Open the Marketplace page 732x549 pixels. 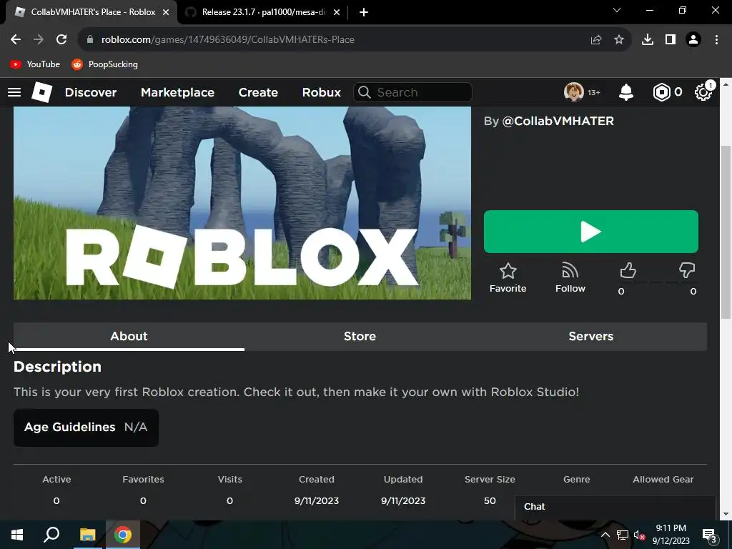177,92
